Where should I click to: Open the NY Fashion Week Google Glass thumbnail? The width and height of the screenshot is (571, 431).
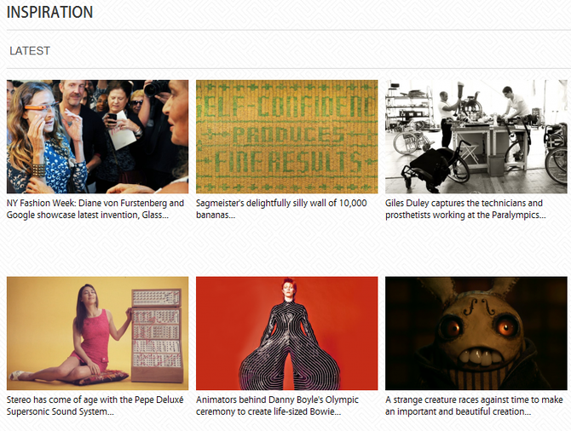(x=98, y=136)
